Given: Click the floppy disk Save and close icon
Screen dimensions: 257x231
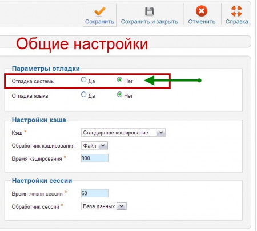Looking at the screenshot, I should 149,11.
